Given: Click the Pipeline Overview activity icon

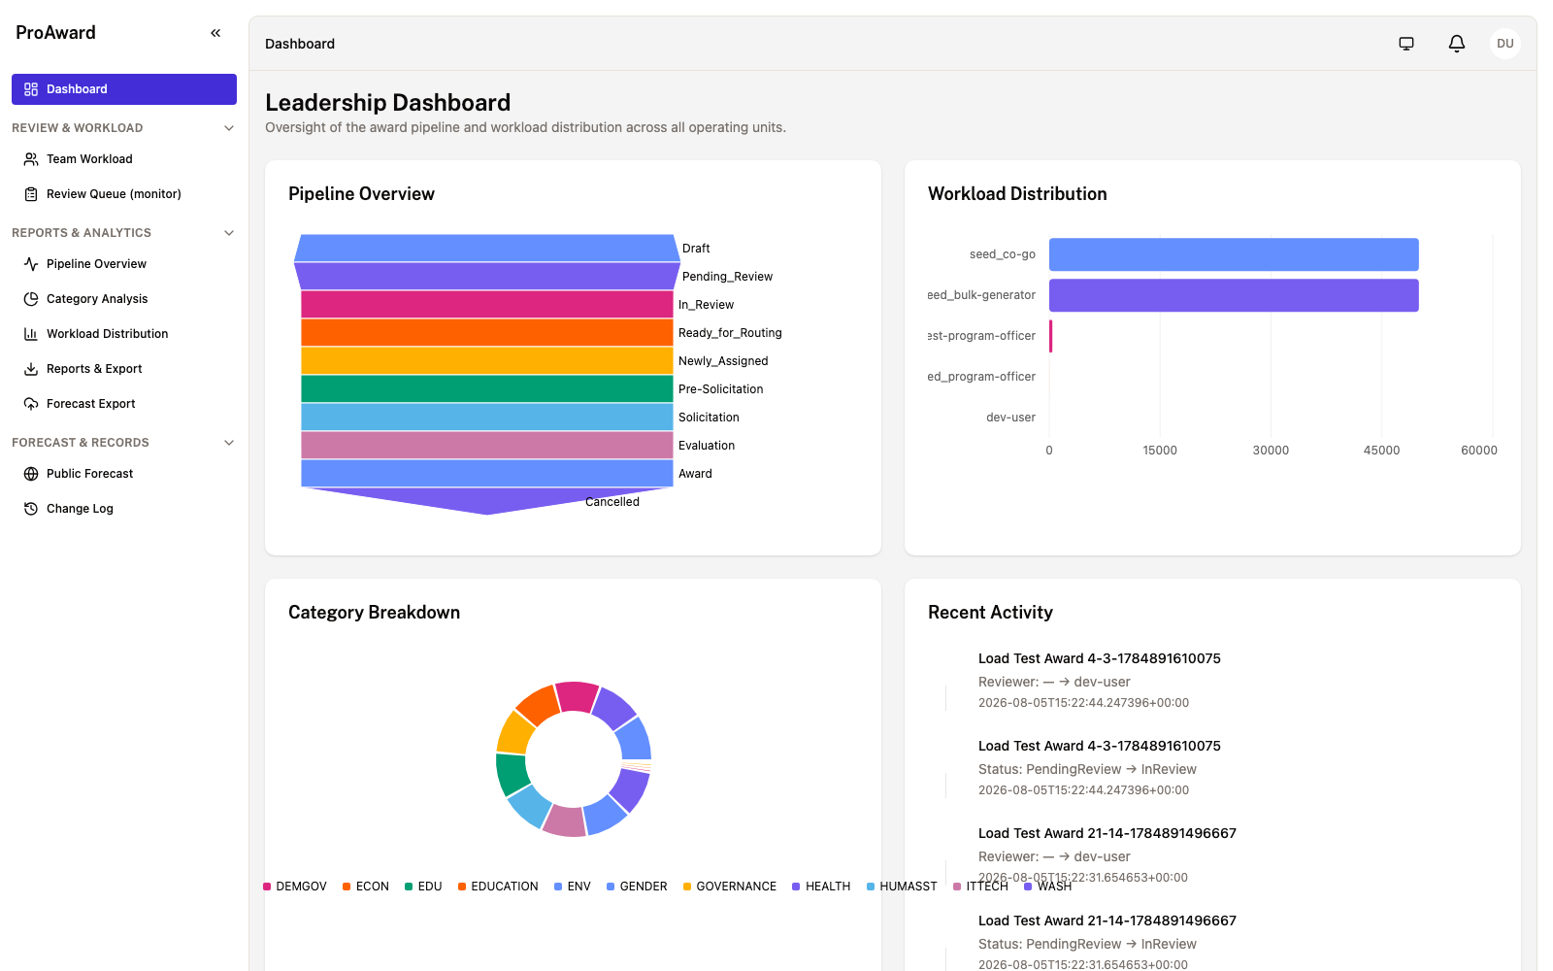Looking at the screenshot, I should tap(31, 264).
